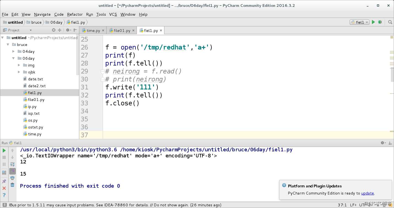Hide the Run tool window
The image size is (394, 208).
point(390,143)
